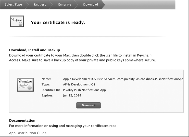Click the expiry date Jun 22, 2014
The height and width of the screenshot is (137, 189).
[72, 96]
